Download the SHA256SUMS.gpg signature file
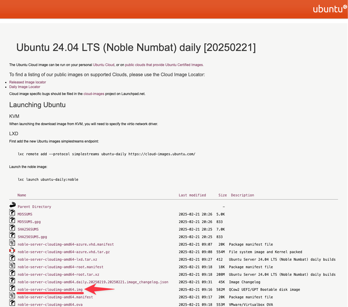Viewport: 348px width, 307px height. coord(32,237)
